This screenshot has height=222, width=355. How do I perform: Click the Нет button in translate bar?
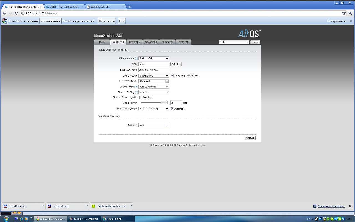click(x=121, y=21)
